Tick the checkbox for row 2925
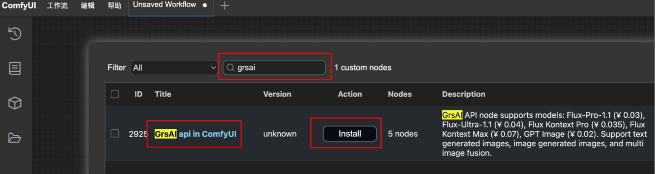The image size is (655, 174). [115, 134]
